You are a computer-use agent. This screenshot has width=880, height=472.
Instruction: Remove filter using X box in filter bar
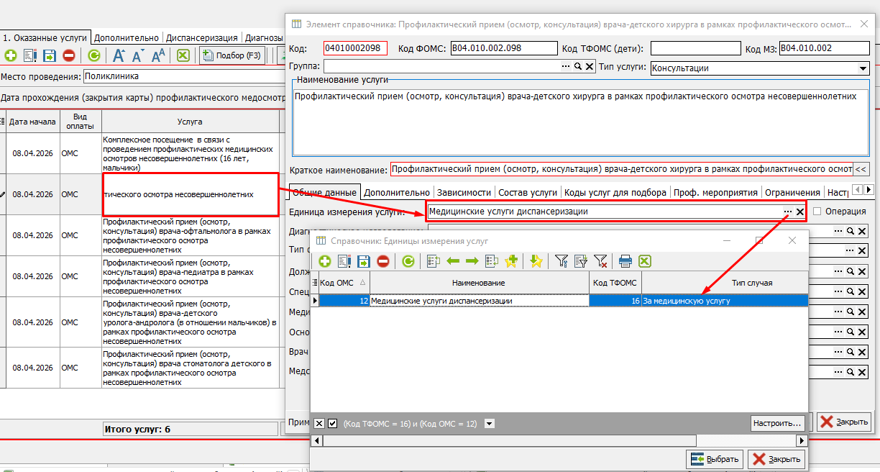point(319,424)
